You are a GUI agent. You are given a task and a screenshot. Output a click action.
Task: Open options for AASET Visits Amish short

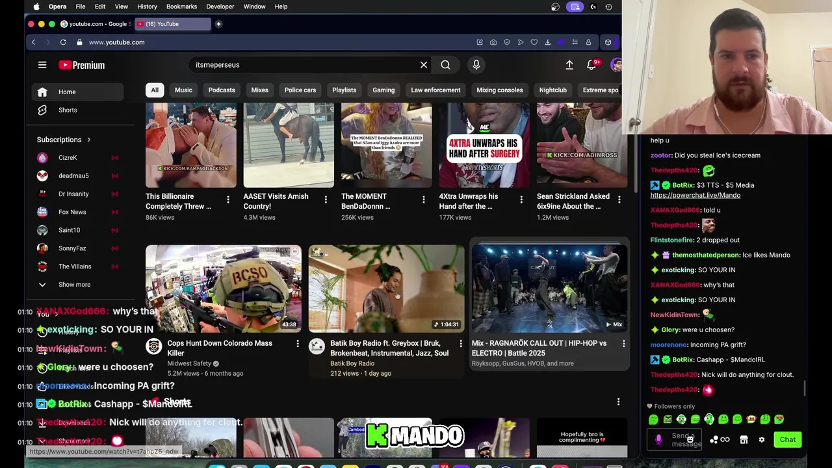pyautogui.click(x=326, y=200)
